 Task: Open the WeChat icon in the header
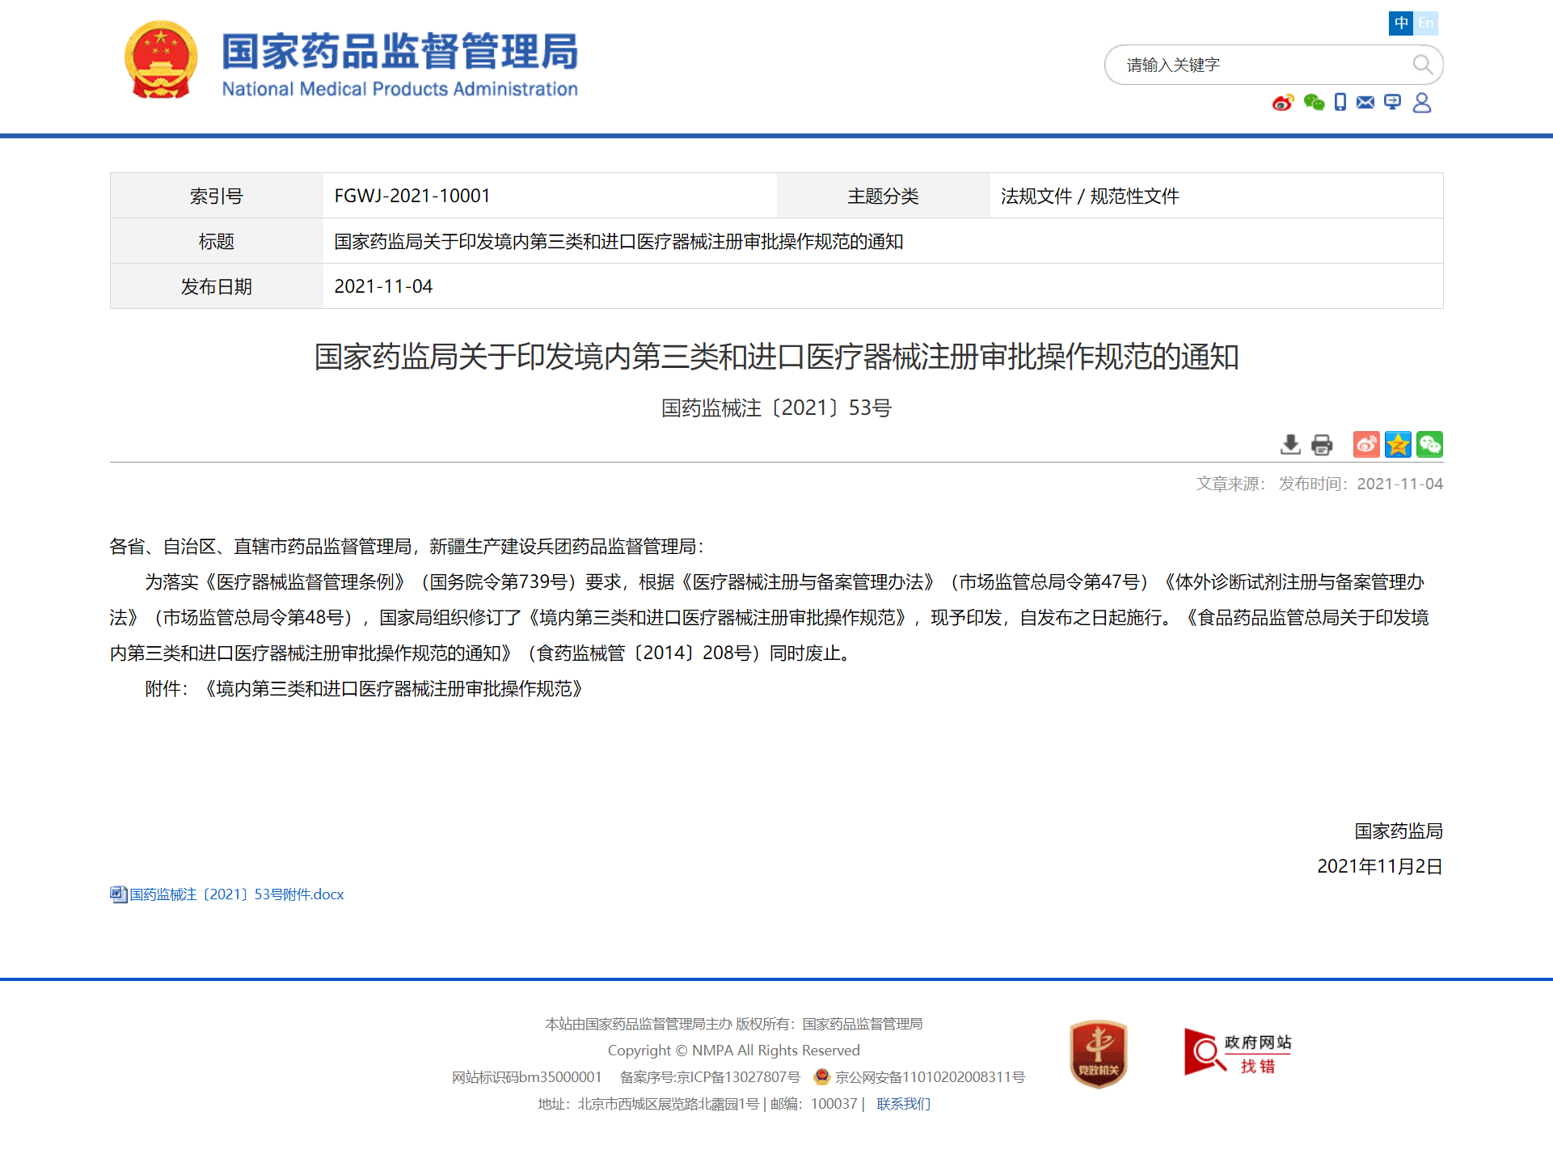(1314, 103)
